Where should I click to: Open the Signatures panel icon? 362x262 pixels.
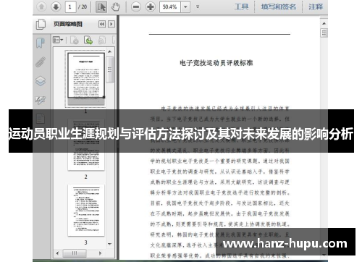coord(41,100)
